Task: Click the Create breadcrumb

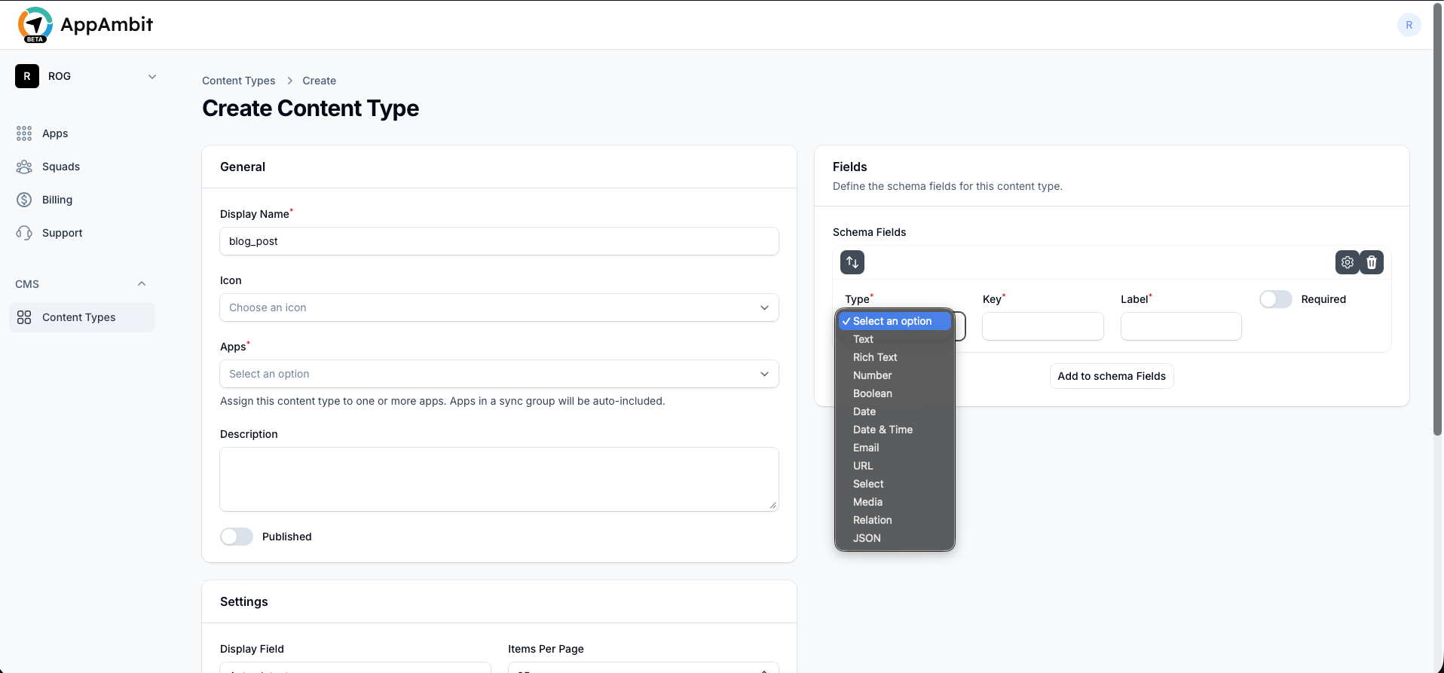Action: pyautogui.click(x=320, y=81)
